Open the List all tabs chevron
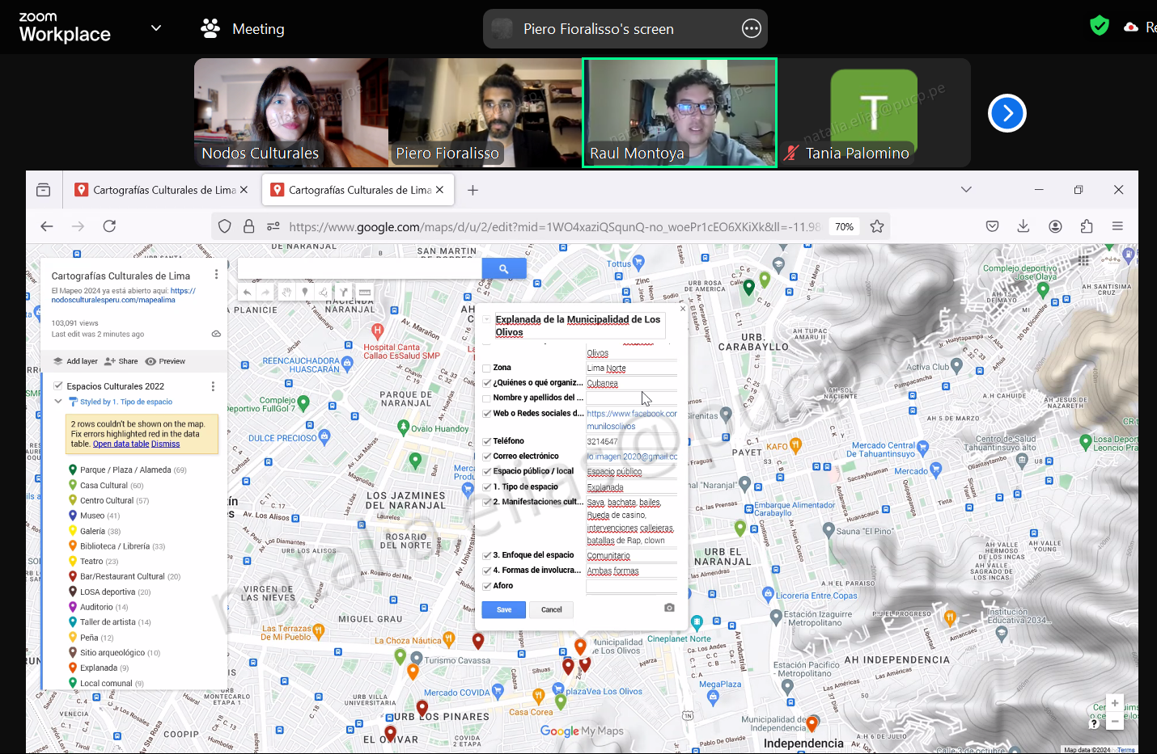 966,189
